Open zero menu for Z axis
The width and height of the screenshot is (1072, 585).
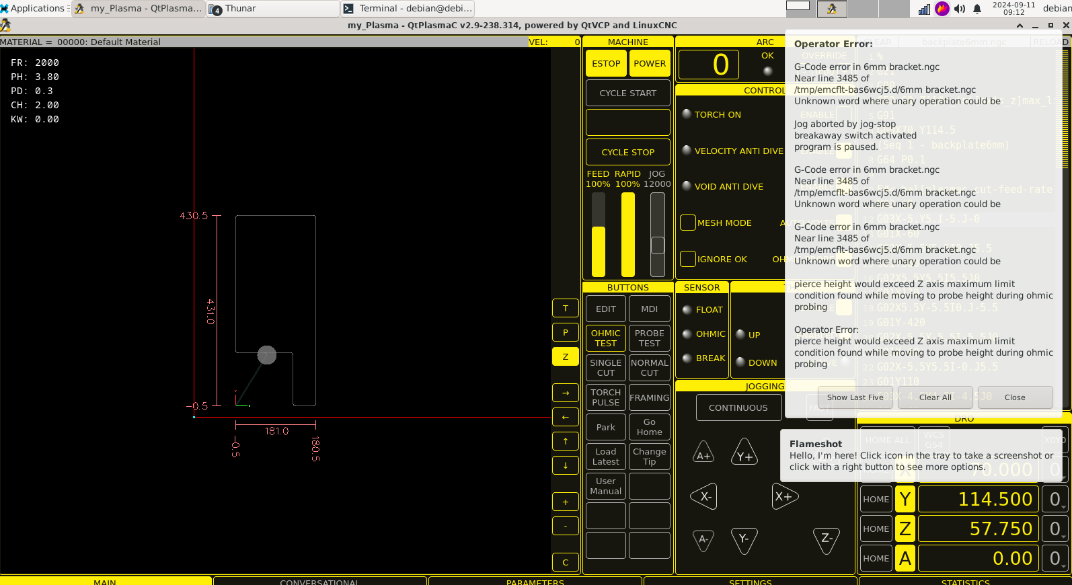click(x=1055, y=529)
